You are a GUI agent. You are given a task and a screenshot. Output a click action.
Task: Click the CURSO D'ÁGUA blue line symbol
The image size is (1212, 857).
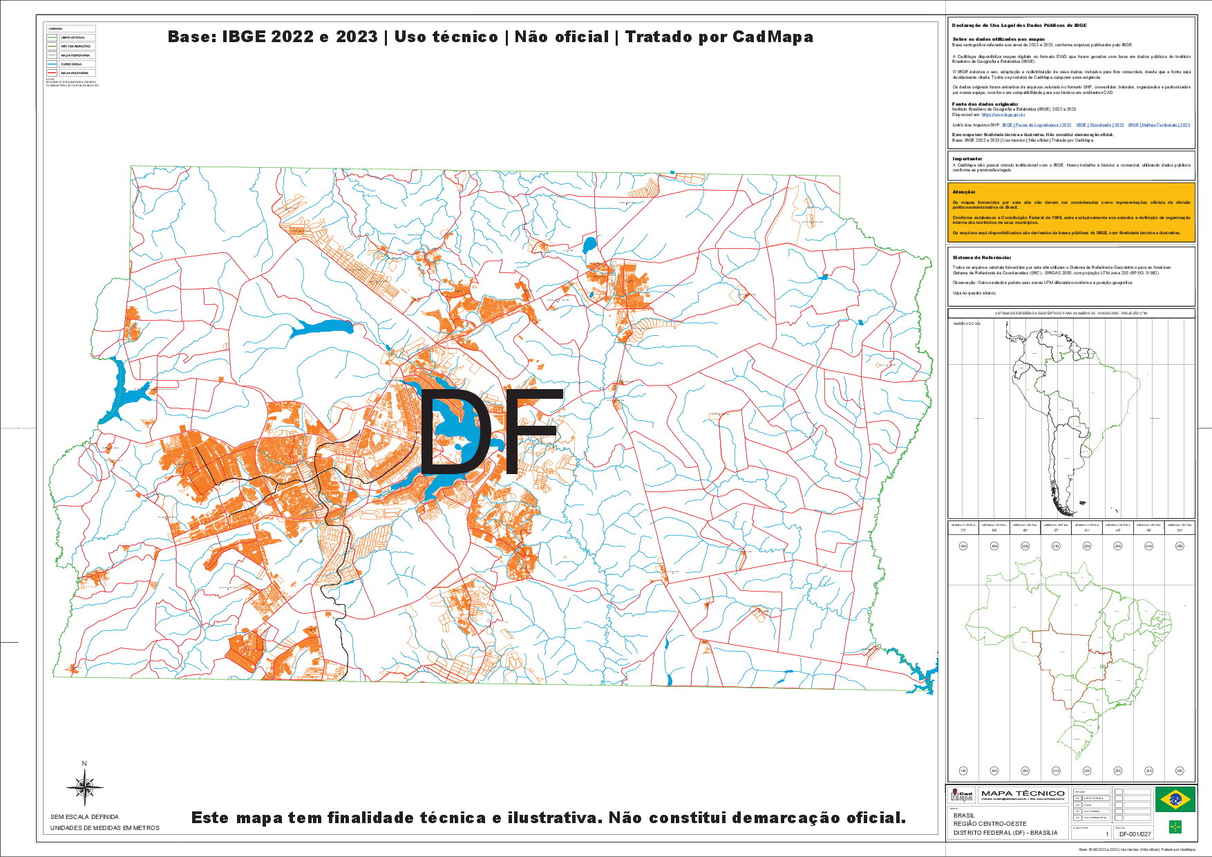click(x=52, y=64)
